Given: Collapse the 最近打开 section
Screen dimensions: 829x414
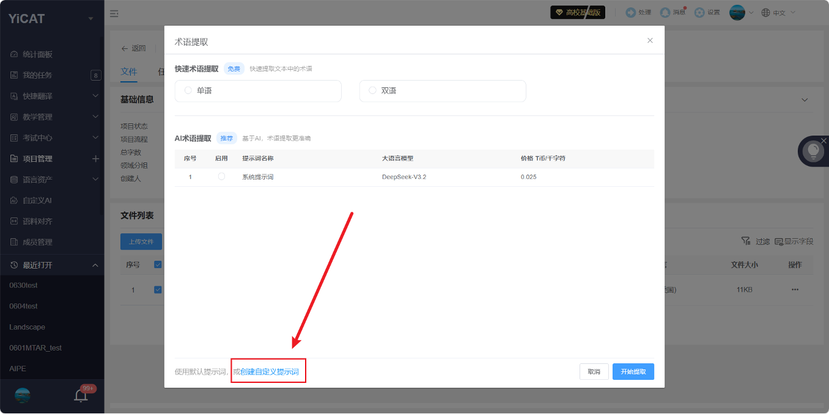Looking at the screenshot, I should [95, 265].
